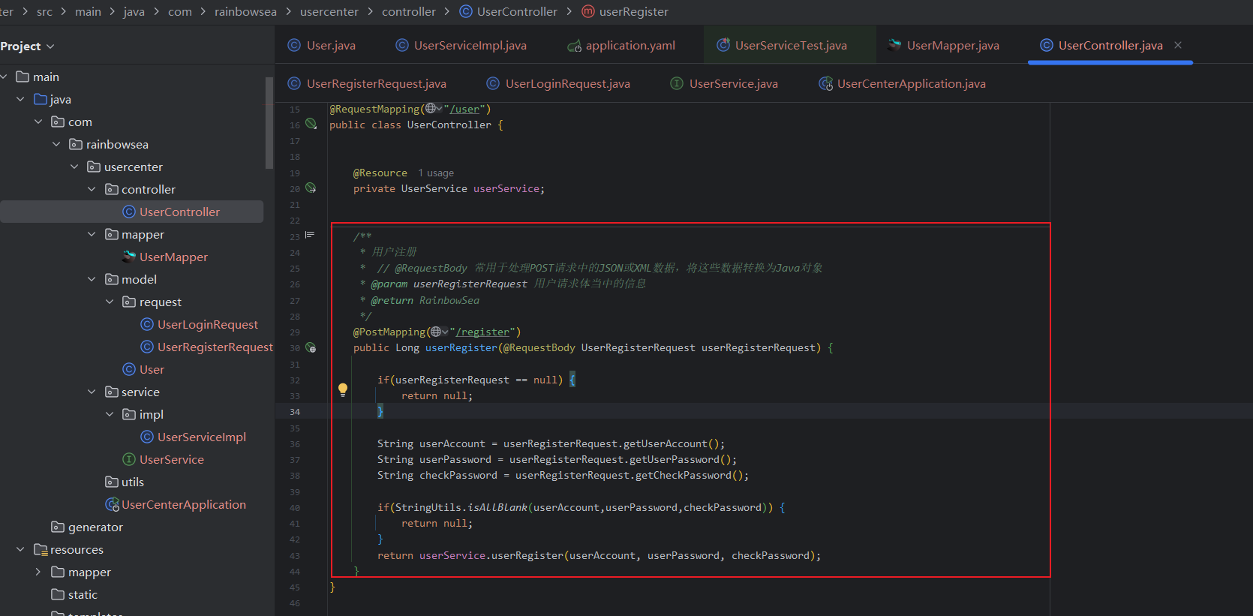Select UserLoginRequest class in the project tree
The height and width of the screenshot is (616, 1253).
click(x=207, y=324)
